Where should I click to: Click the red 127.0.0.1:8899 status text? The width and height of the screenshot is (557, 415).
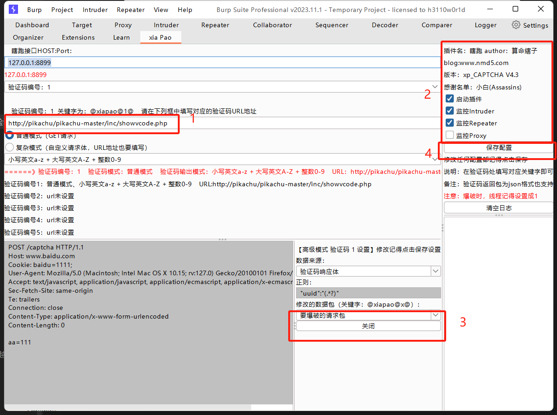click(25, 75)
